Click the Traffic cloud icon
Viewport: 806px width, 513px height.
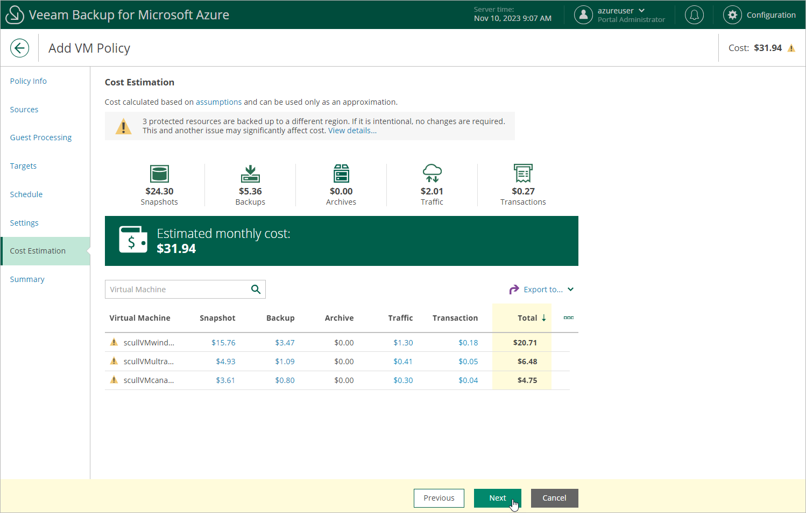432,174
